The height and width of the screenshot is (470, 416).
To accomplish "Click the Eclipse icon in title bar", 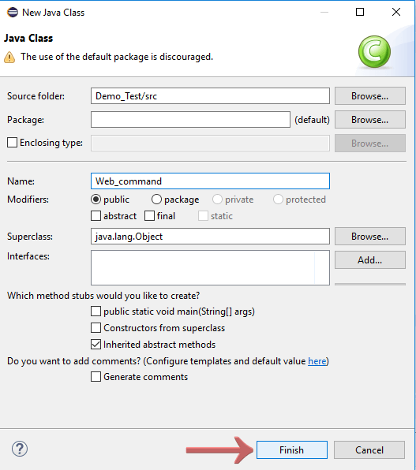I will click(x=13, y=13).
